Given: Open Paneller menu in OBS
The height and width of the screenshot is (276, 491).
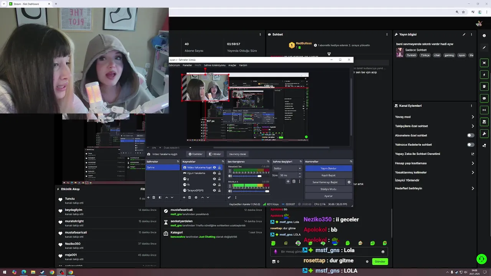Looking at the screenshot, I should pyautogui.click(x=187, y=65).
